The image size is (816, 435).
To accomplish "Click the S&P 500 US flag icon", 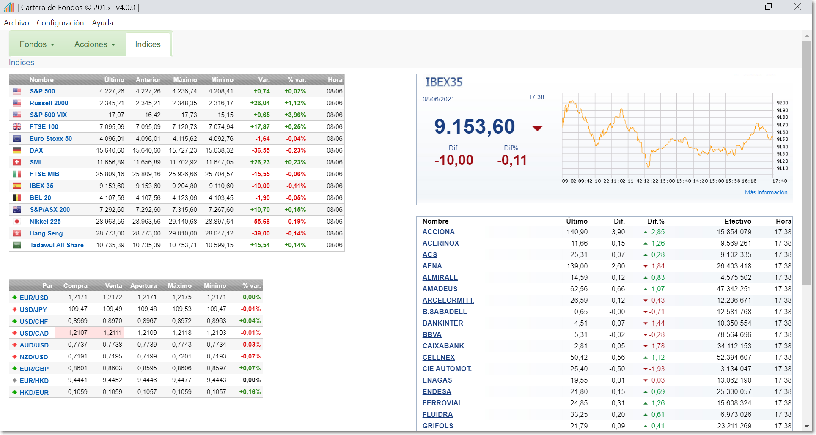I will click(17, 91).
